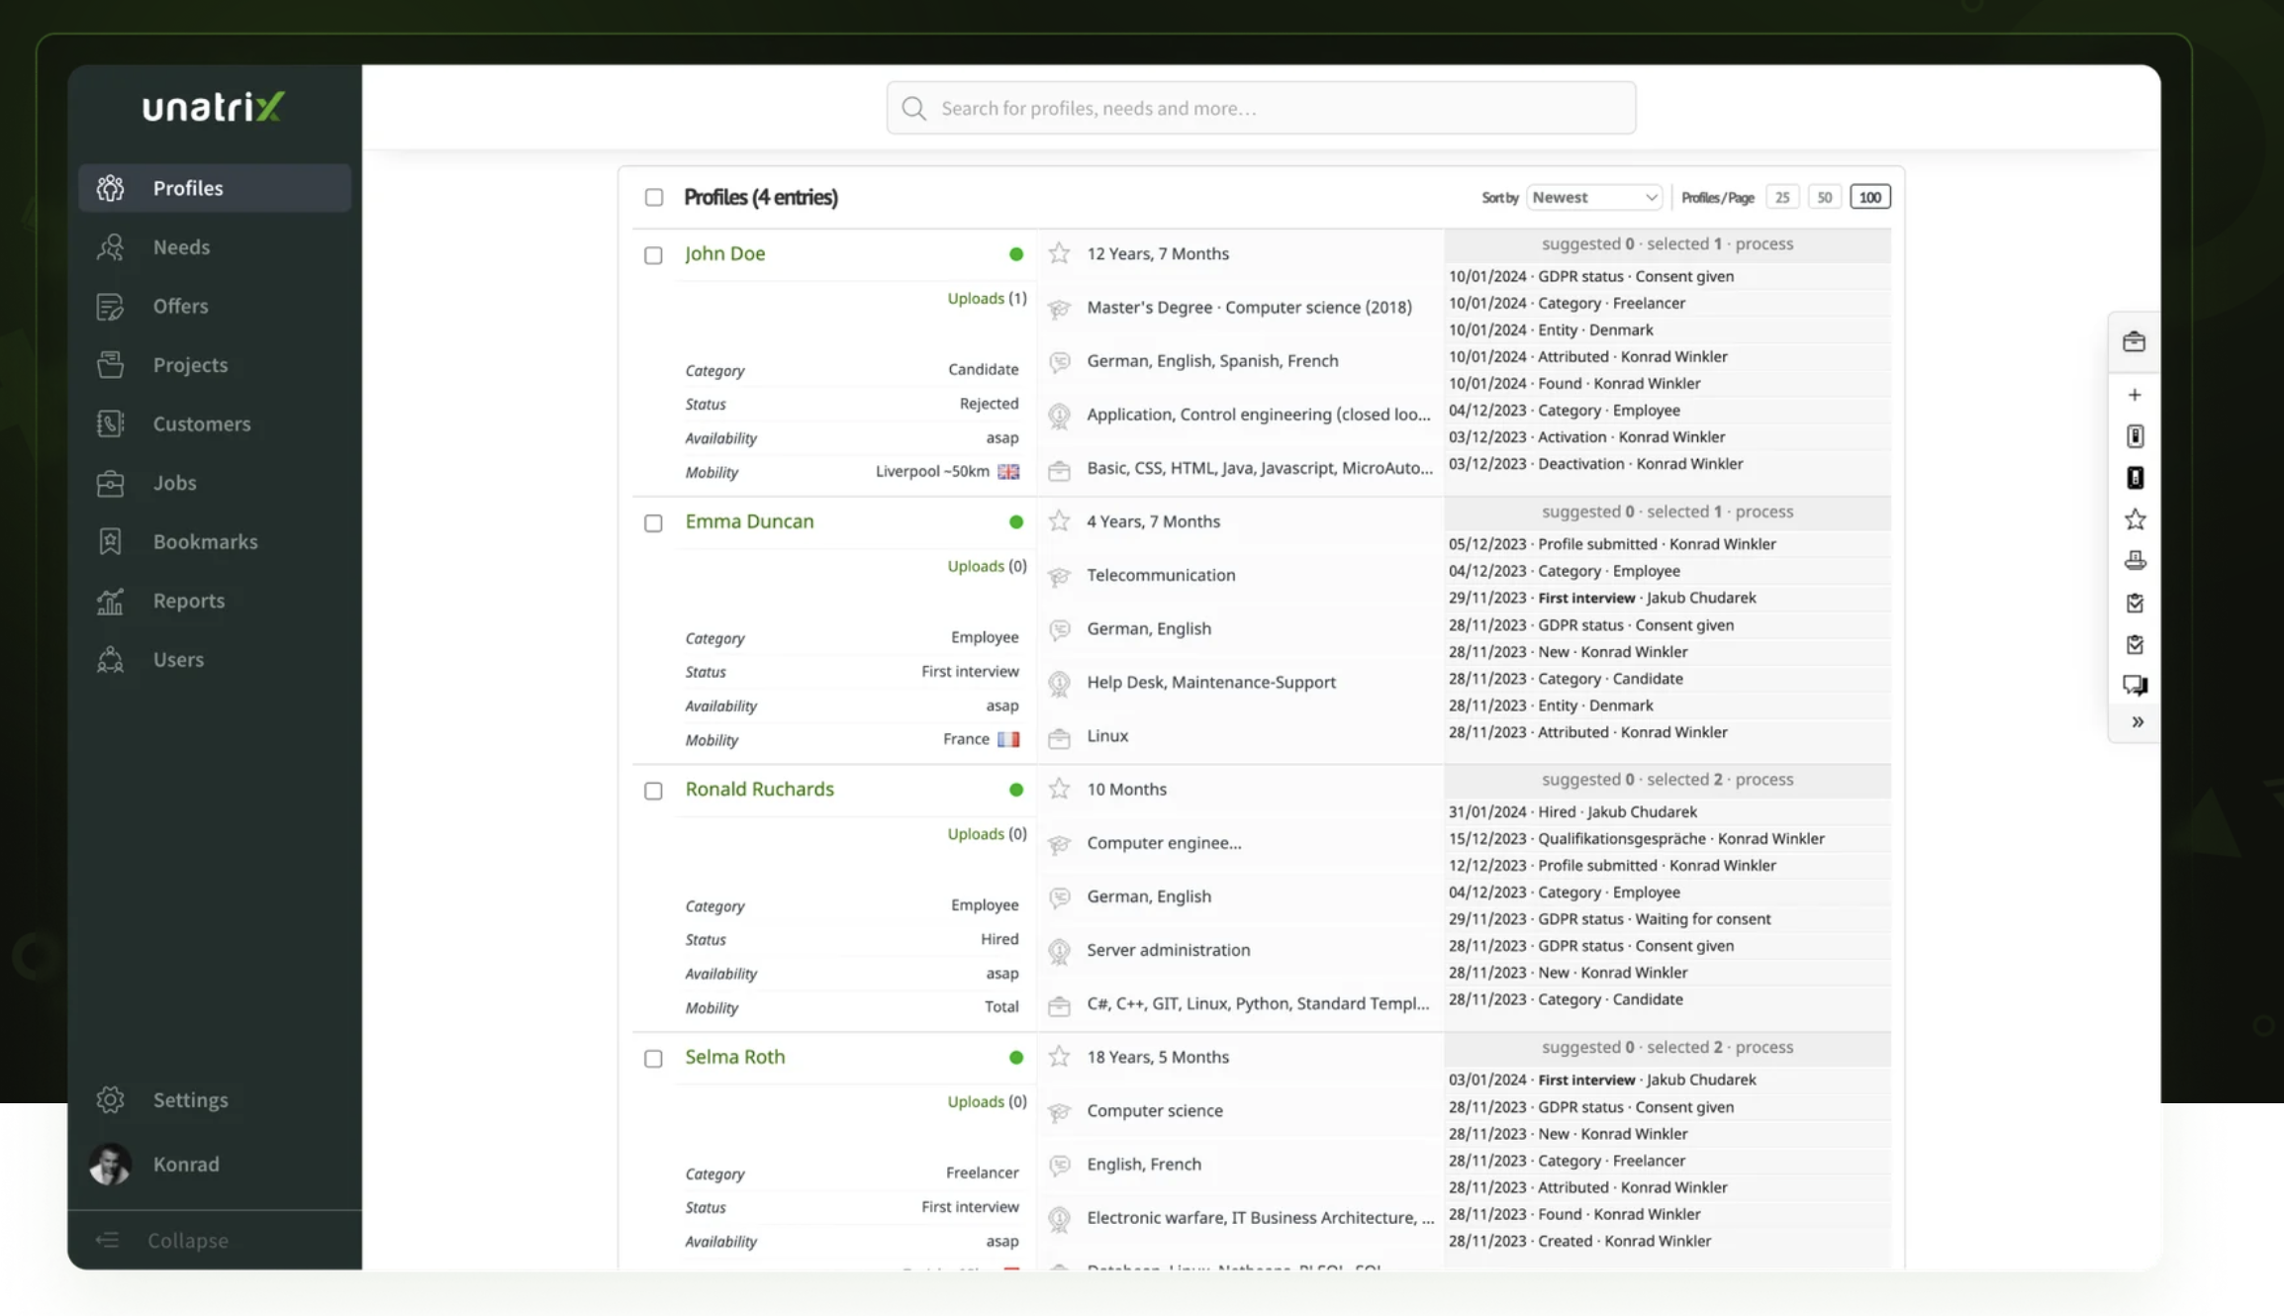The height and width of the screenshot is (1316, 2284).
Task: Go to Reports in the sidebar
Action: (188, 601)
